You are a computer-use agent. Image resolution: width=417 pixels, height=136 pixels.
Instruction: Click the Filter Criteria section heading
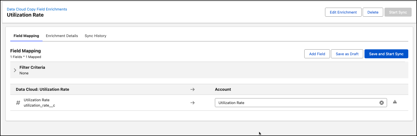tap(32, 67)
